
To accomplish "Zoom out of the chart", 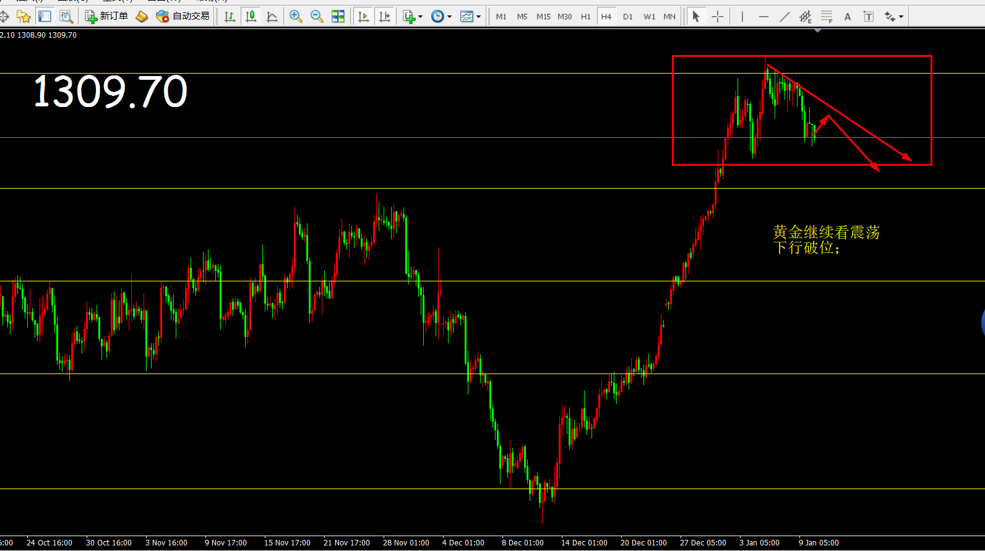I will tap(317, 17).
